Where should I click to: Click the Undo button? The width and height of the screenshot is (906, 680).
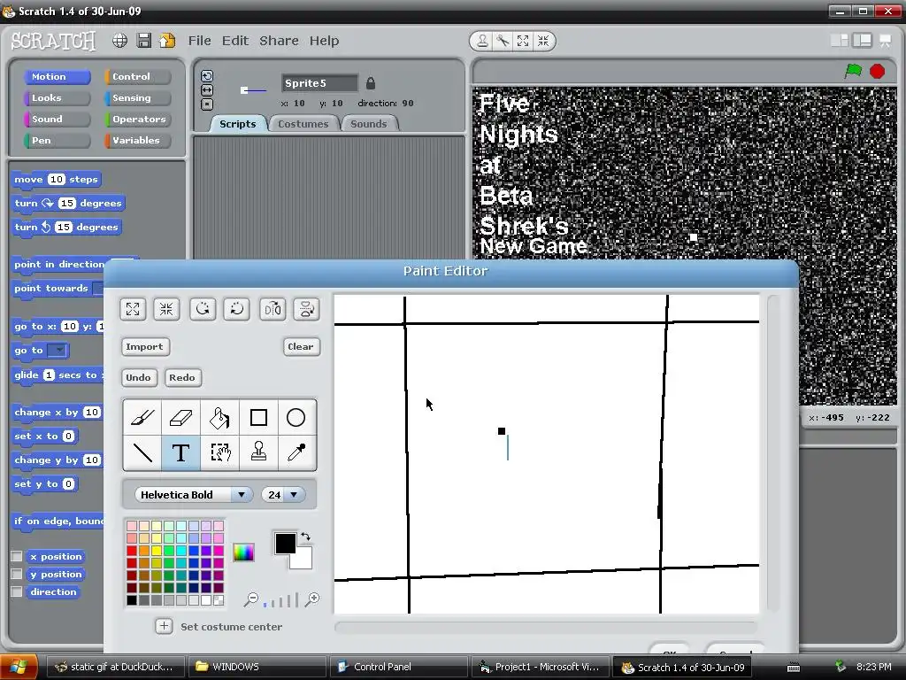coord(138,377)
